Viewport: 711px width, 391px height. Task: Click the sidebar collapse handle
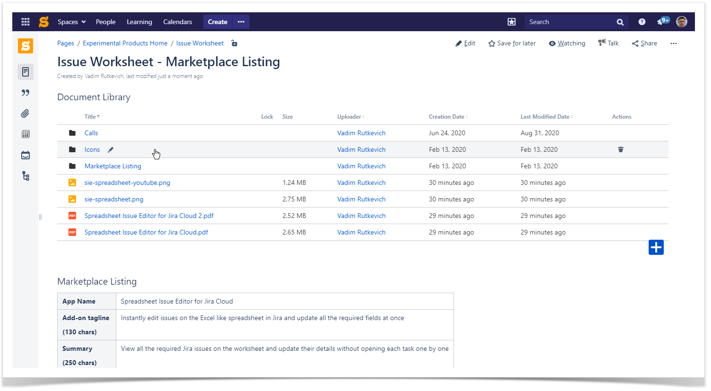point(40,217)
